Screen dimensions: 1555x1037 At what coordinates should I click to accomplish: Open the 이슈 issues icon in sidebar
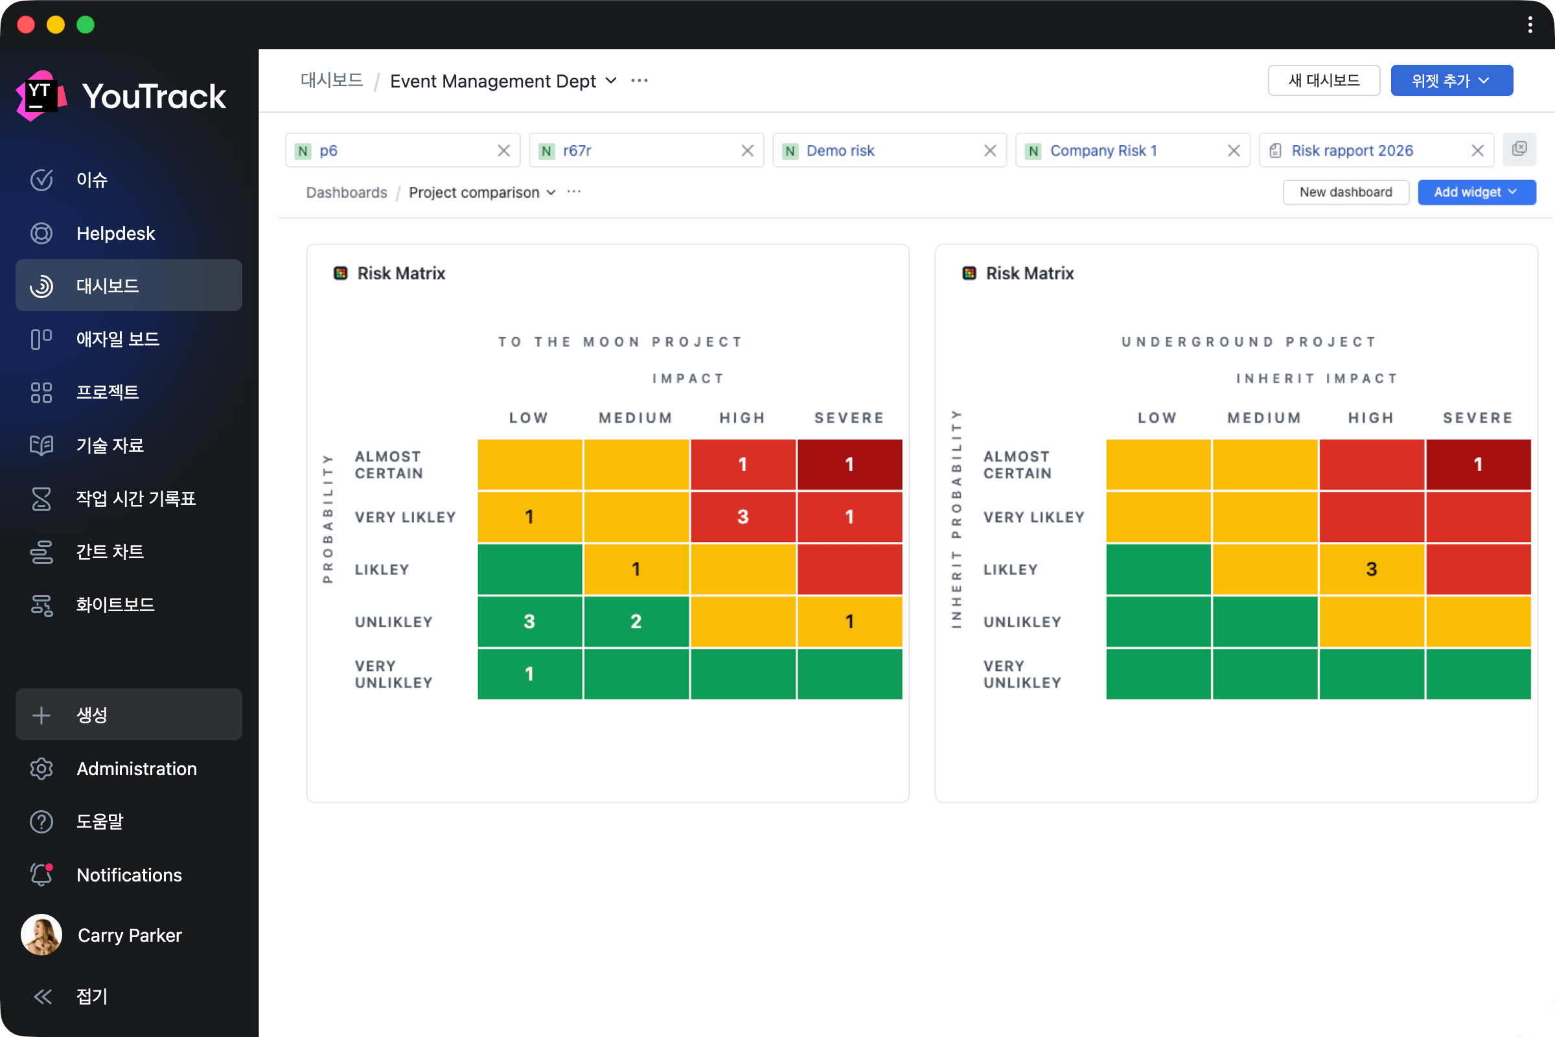41,180
